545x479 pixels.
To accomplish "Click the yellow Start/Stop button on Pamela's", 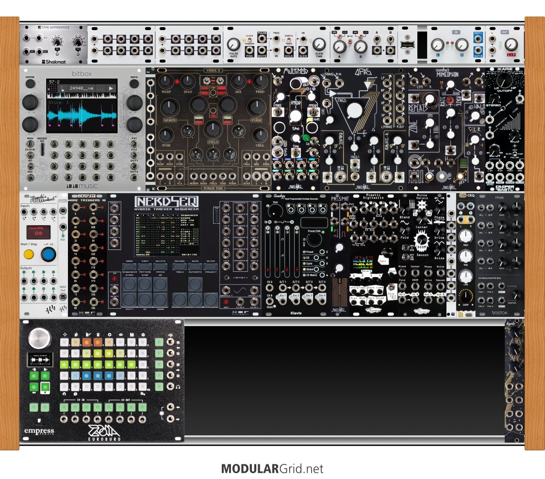I will click(29, 254).
